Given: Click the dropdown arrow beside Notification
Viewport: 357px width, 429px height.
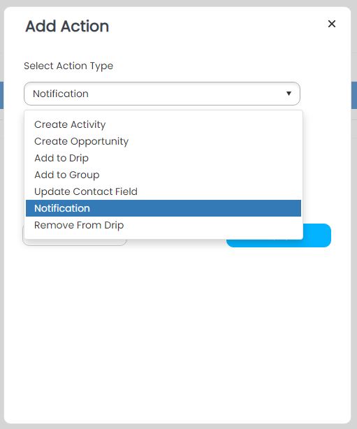Looking at the screenshot, I should pos(289,94).
